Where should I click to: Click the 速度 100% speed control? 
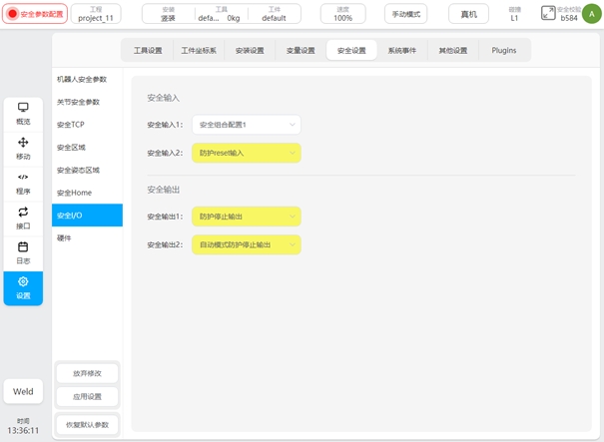[x=342, y=14]
